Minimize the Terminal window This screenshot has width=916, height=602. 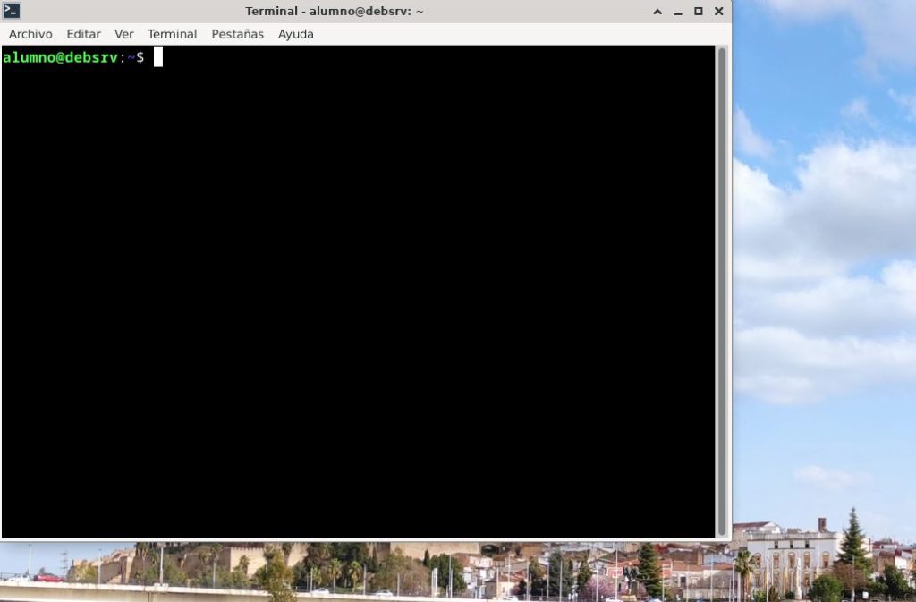[678, 12]
